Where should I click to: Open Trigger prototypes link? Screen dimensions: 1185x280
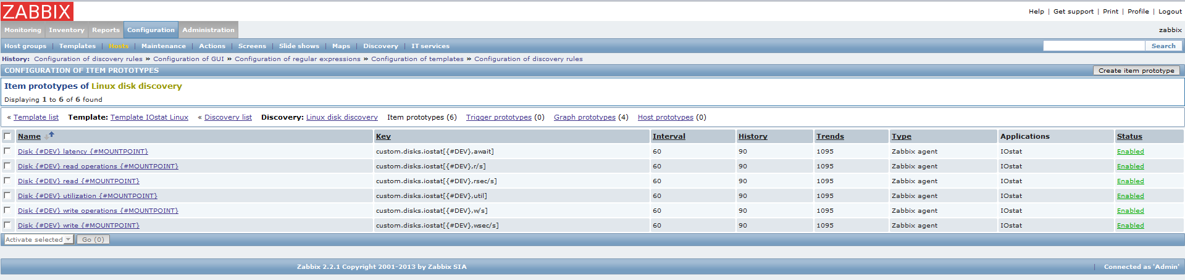click(498, 117)
